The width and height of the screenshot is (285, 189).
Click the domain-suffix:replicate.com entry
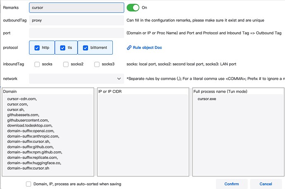[x=33, y=158]
